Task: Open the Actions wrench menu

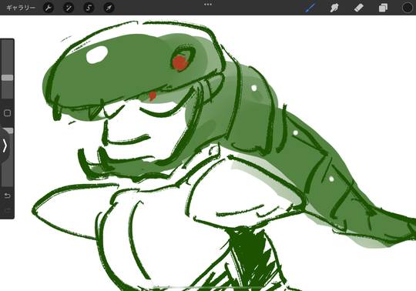Action: click(x=49, y=8)
